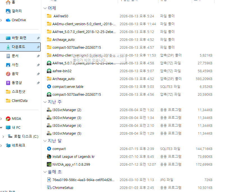Click the 172,699KB size cell

(x=204, y=164)
